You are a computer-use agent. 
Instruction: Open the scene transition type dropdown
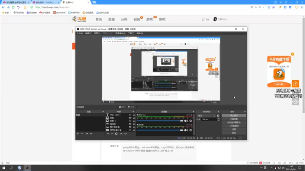(206, 116)
